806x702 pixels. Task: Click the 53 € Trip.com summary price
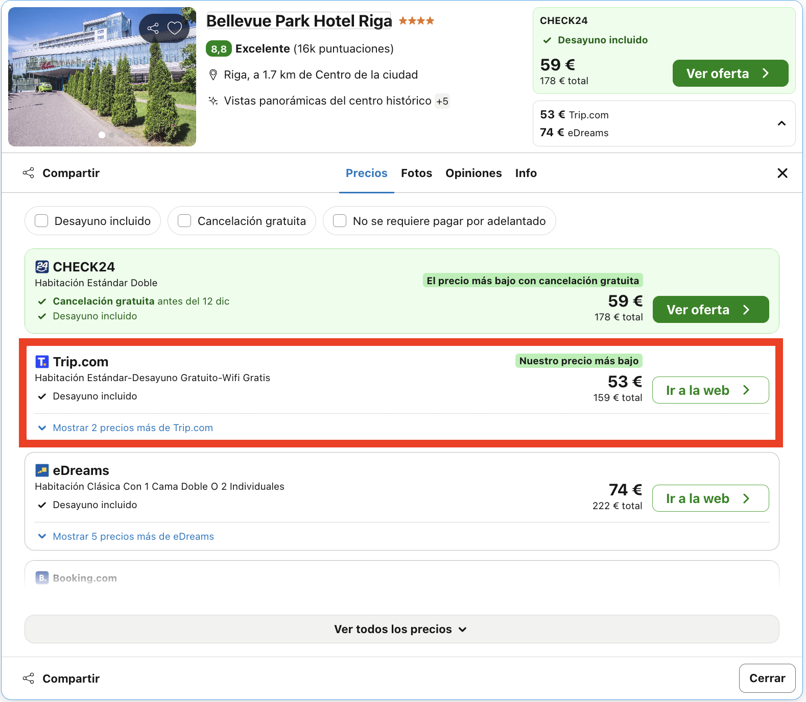pyautogui.click(x=575, y=115)
